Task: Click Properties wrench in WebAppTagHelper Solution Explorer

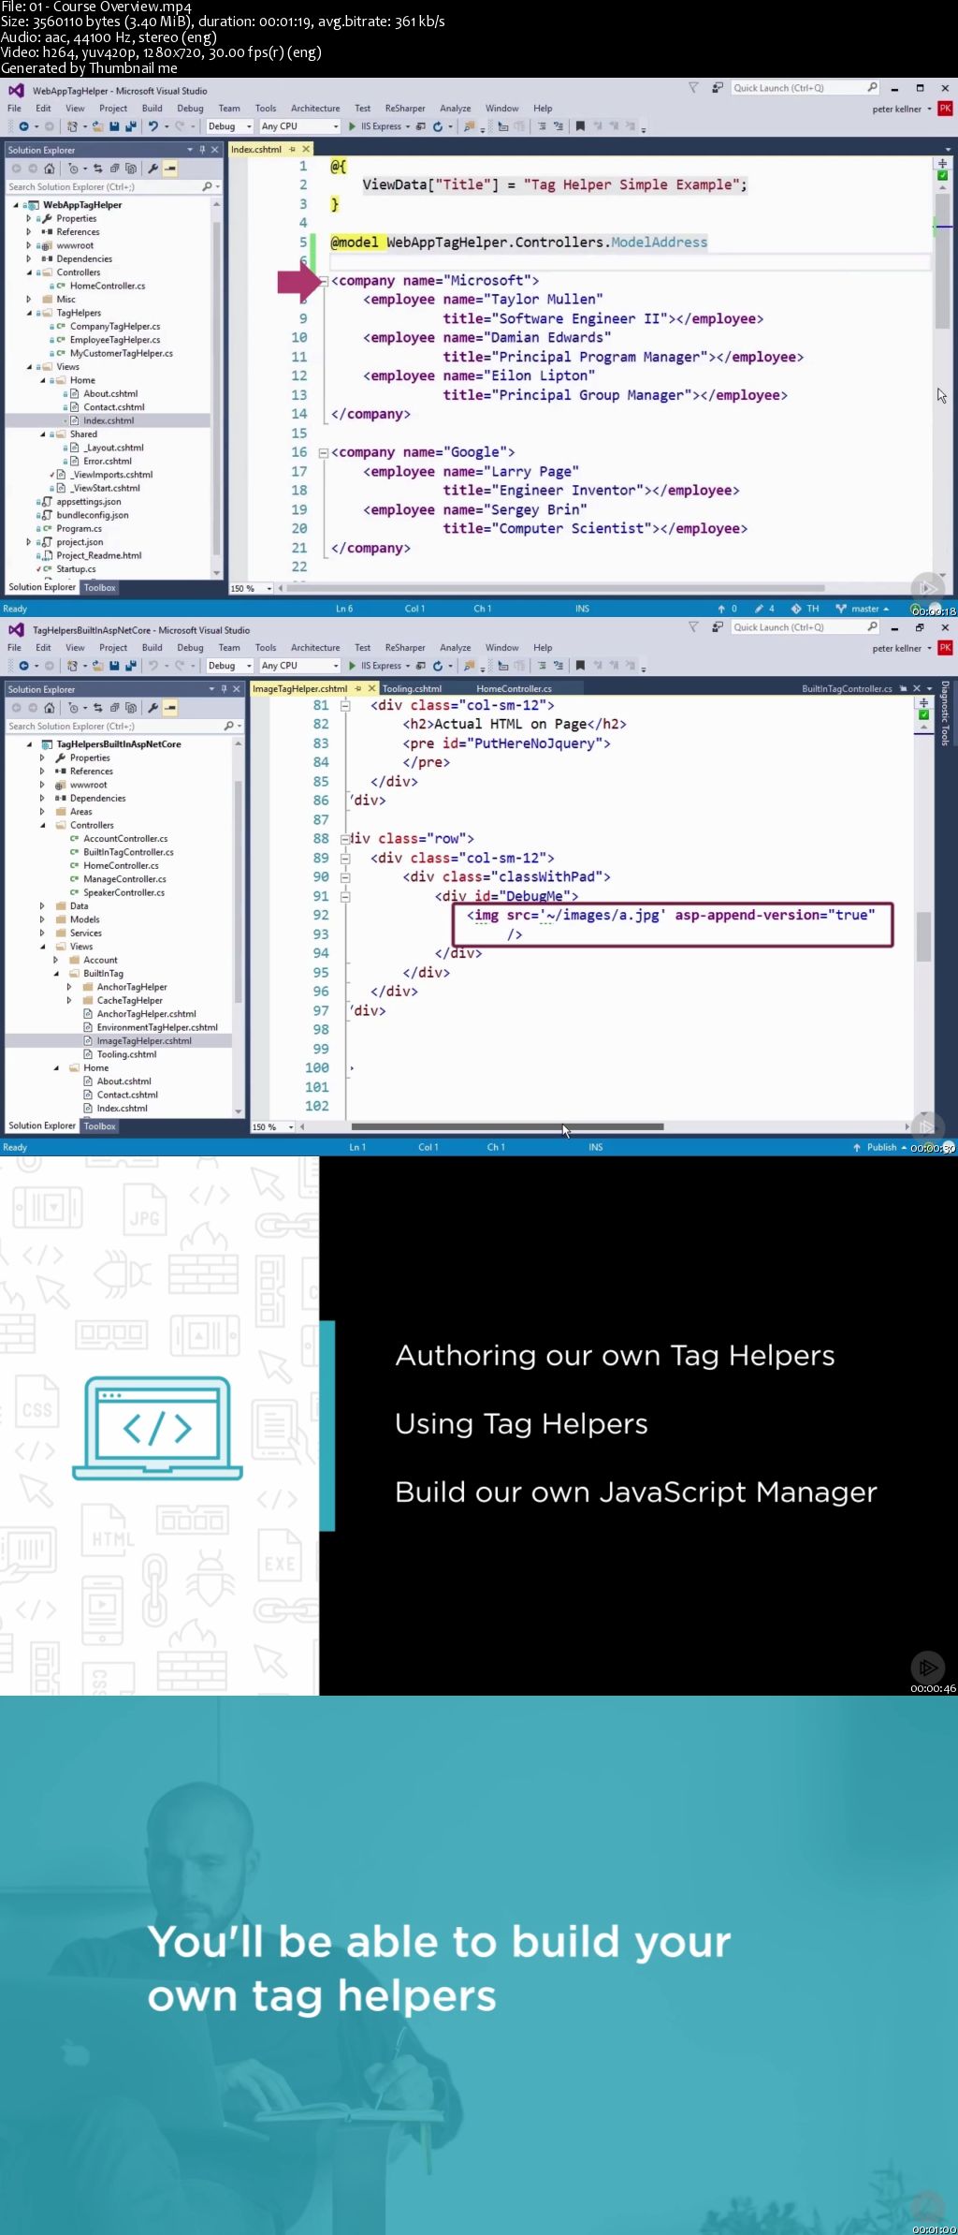Action: tap(153, 169)
